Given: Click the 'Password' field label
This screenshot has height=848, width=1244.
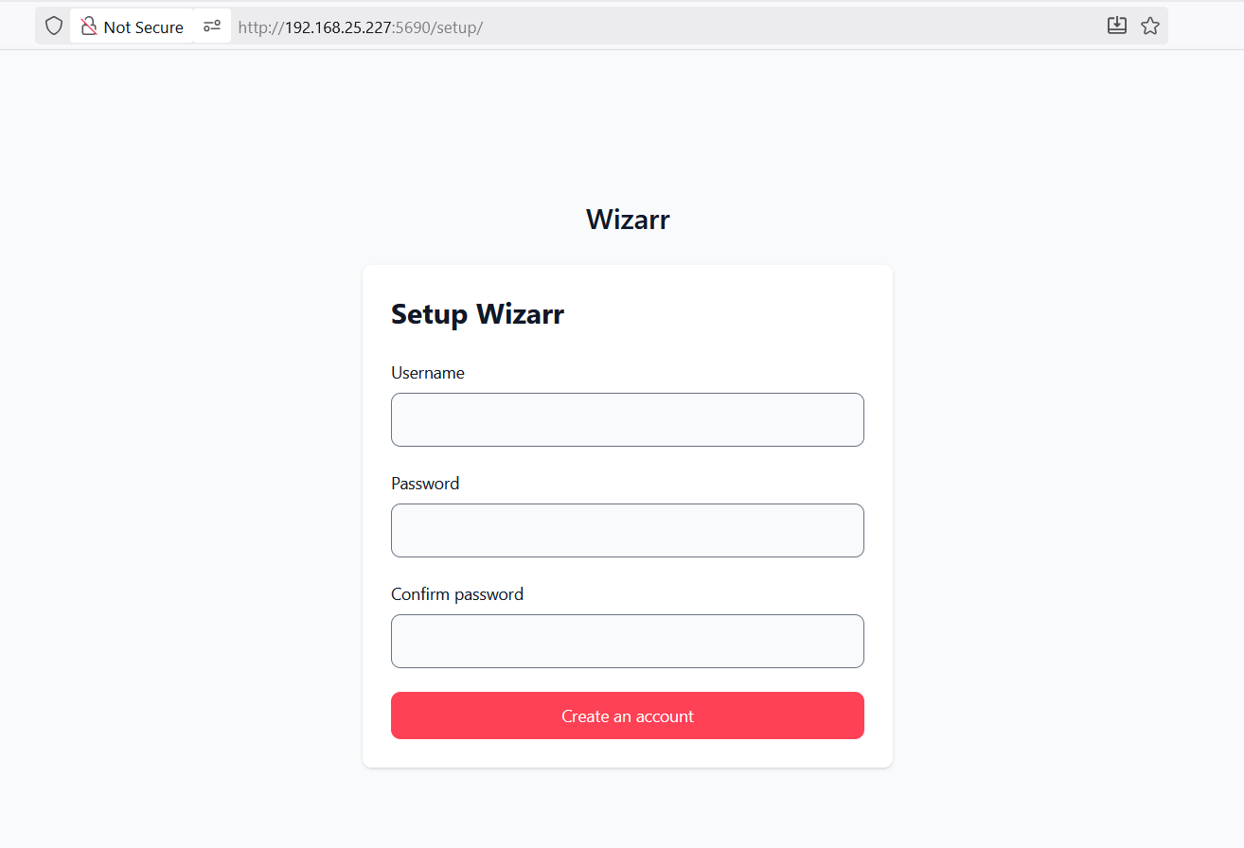Looking at the screenshot, I should point(425,484).
